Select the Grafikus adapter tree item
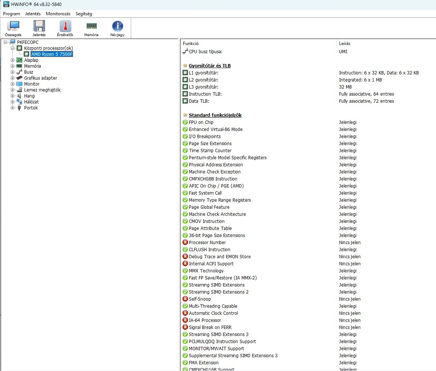Screen dimensions: 436x371 click(41, 78)
